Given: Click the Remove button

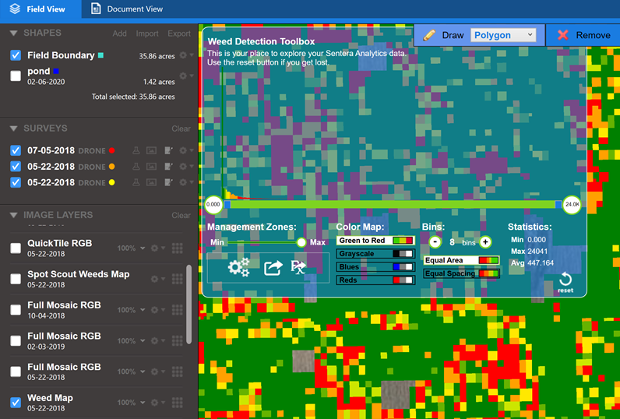Looking at the screenshot, I should click(583, 35).
